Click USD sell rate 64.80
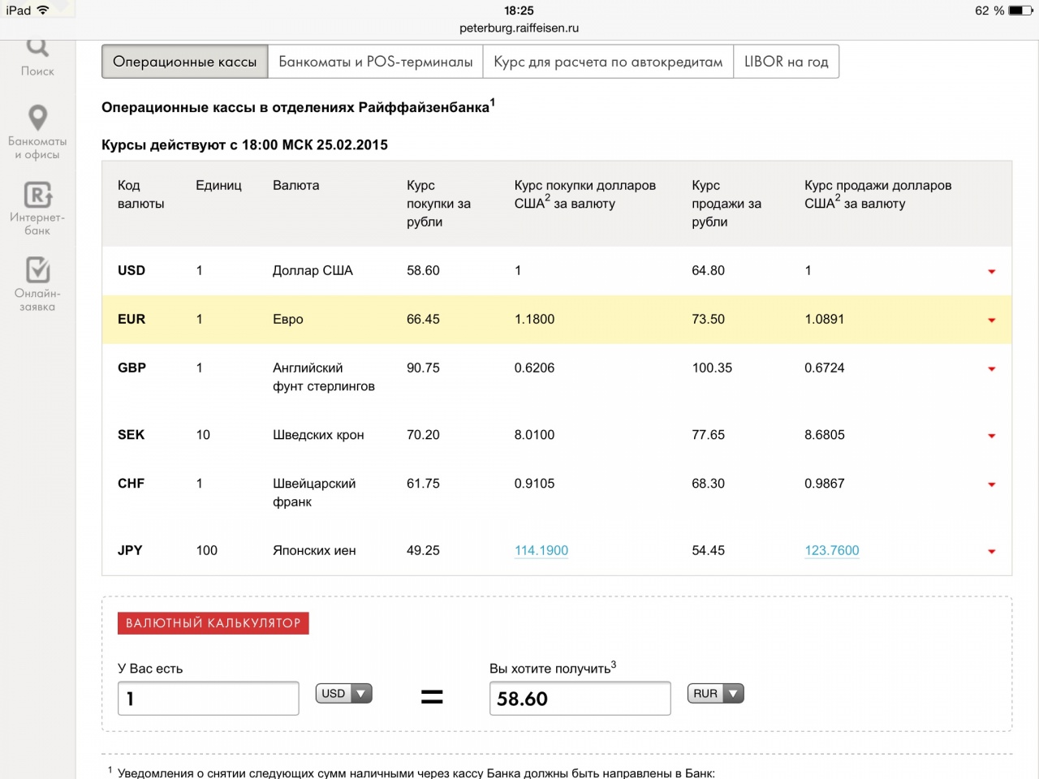This screenshot has width=1039, height=779. tap(708, 270)
